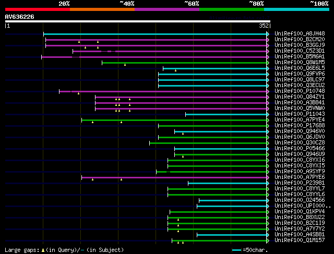Select the AV636226 query name
This screenshot has width=334, height=254.
(x=20, y=17)
